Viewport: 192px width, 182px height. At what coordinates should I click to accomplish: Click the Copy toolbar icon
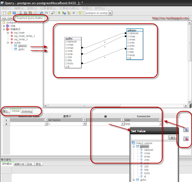pos(25,13)
